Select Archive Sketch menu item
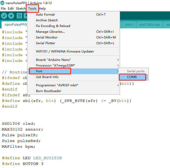This screenshot has width=170, height=168. click(47, 20)
